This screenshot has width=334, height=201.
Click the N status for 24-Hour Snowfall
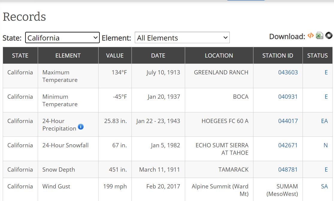click(x=325, y=145)
